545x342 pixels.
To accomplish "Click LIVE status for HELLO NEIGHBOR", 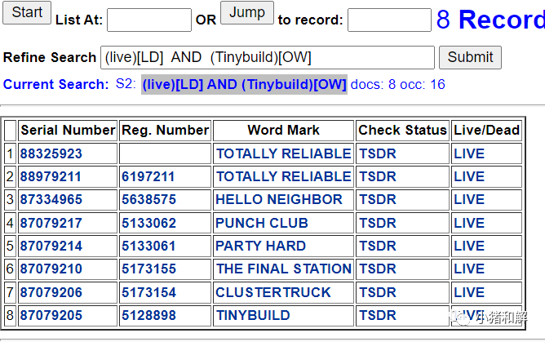I will [469, 199].
